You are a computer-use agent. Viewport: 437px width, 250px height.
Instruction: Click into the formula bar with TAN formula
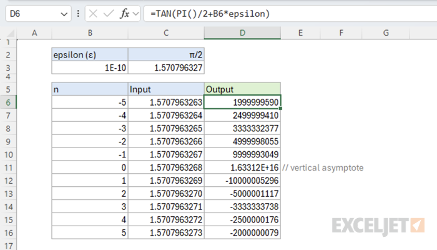[x=290, y=13]
